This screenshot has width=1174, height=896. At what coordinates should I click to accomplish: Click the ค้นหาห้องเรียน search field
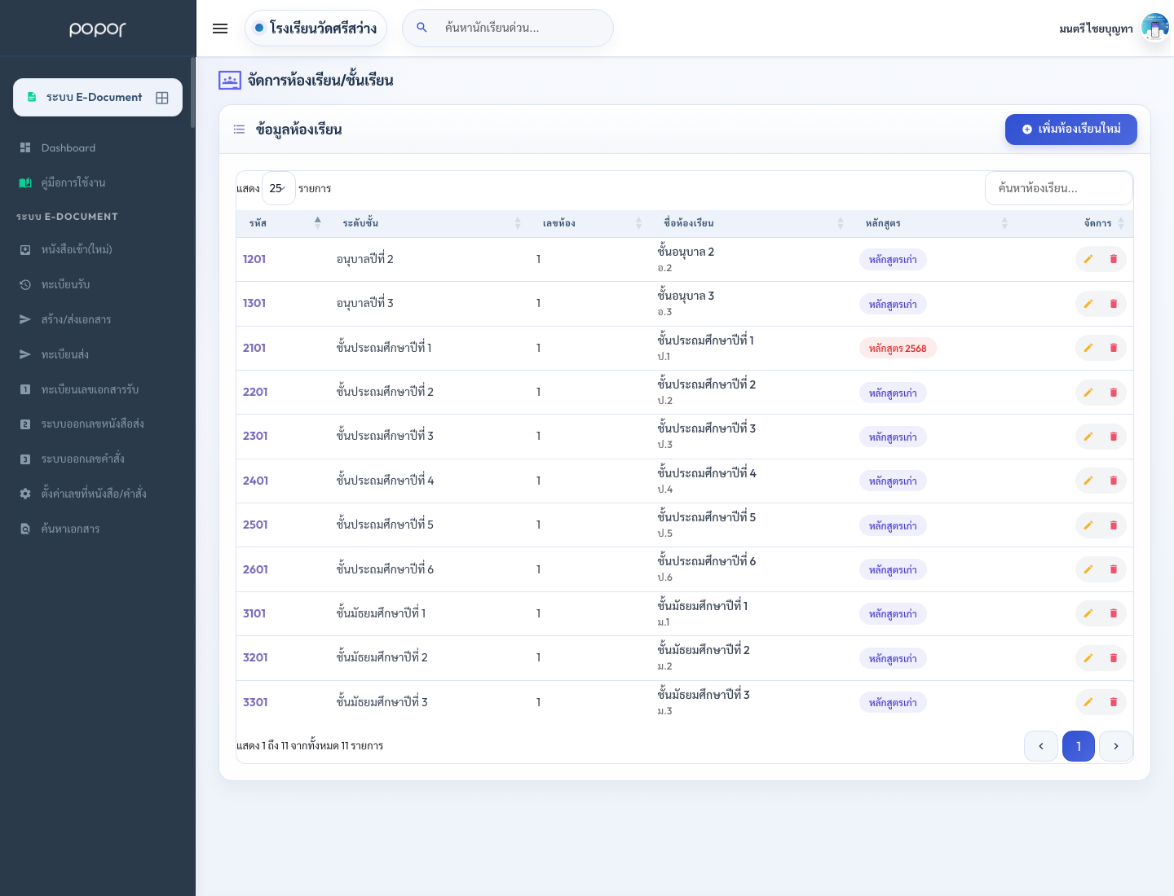tap(1059, 188)
